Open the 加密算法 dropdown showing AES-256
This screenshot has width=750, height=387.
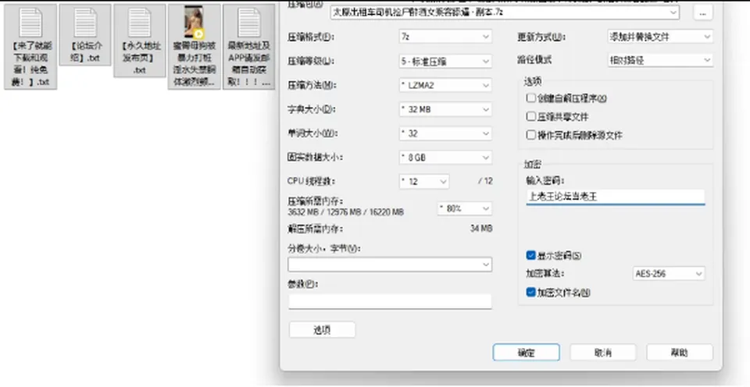click(669, 274)
